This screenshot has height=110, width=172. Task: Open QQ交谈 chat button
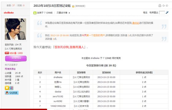pos(12,93)
